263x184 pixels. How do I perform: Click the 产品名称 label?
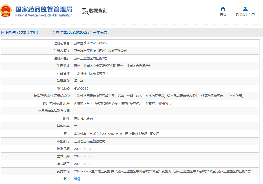(63, 73)
